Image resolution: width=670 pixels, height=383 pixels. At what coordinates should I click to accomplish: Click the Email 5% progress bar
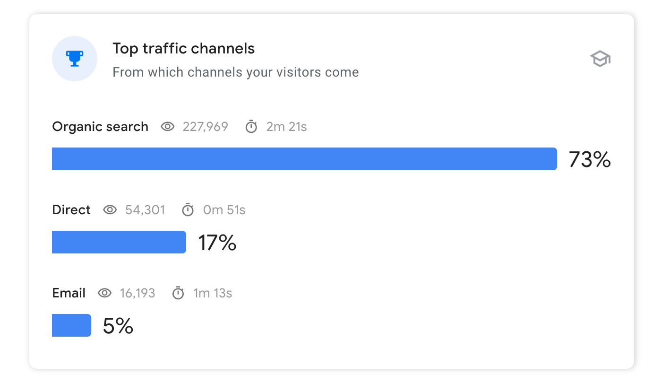tap(71, 325)
